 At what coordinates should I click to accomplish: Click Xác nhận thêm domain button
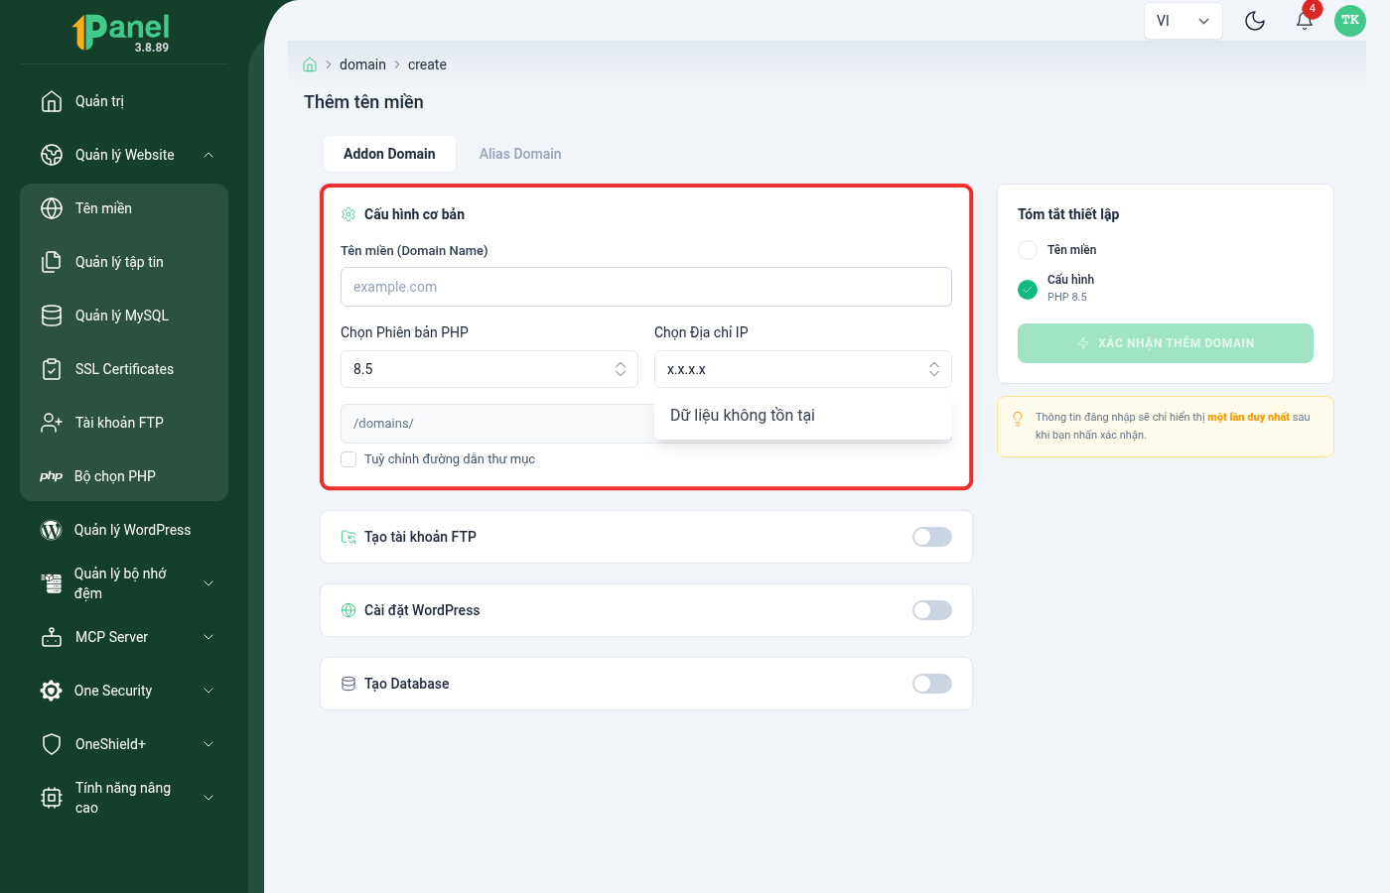(x=1166, y=343)
